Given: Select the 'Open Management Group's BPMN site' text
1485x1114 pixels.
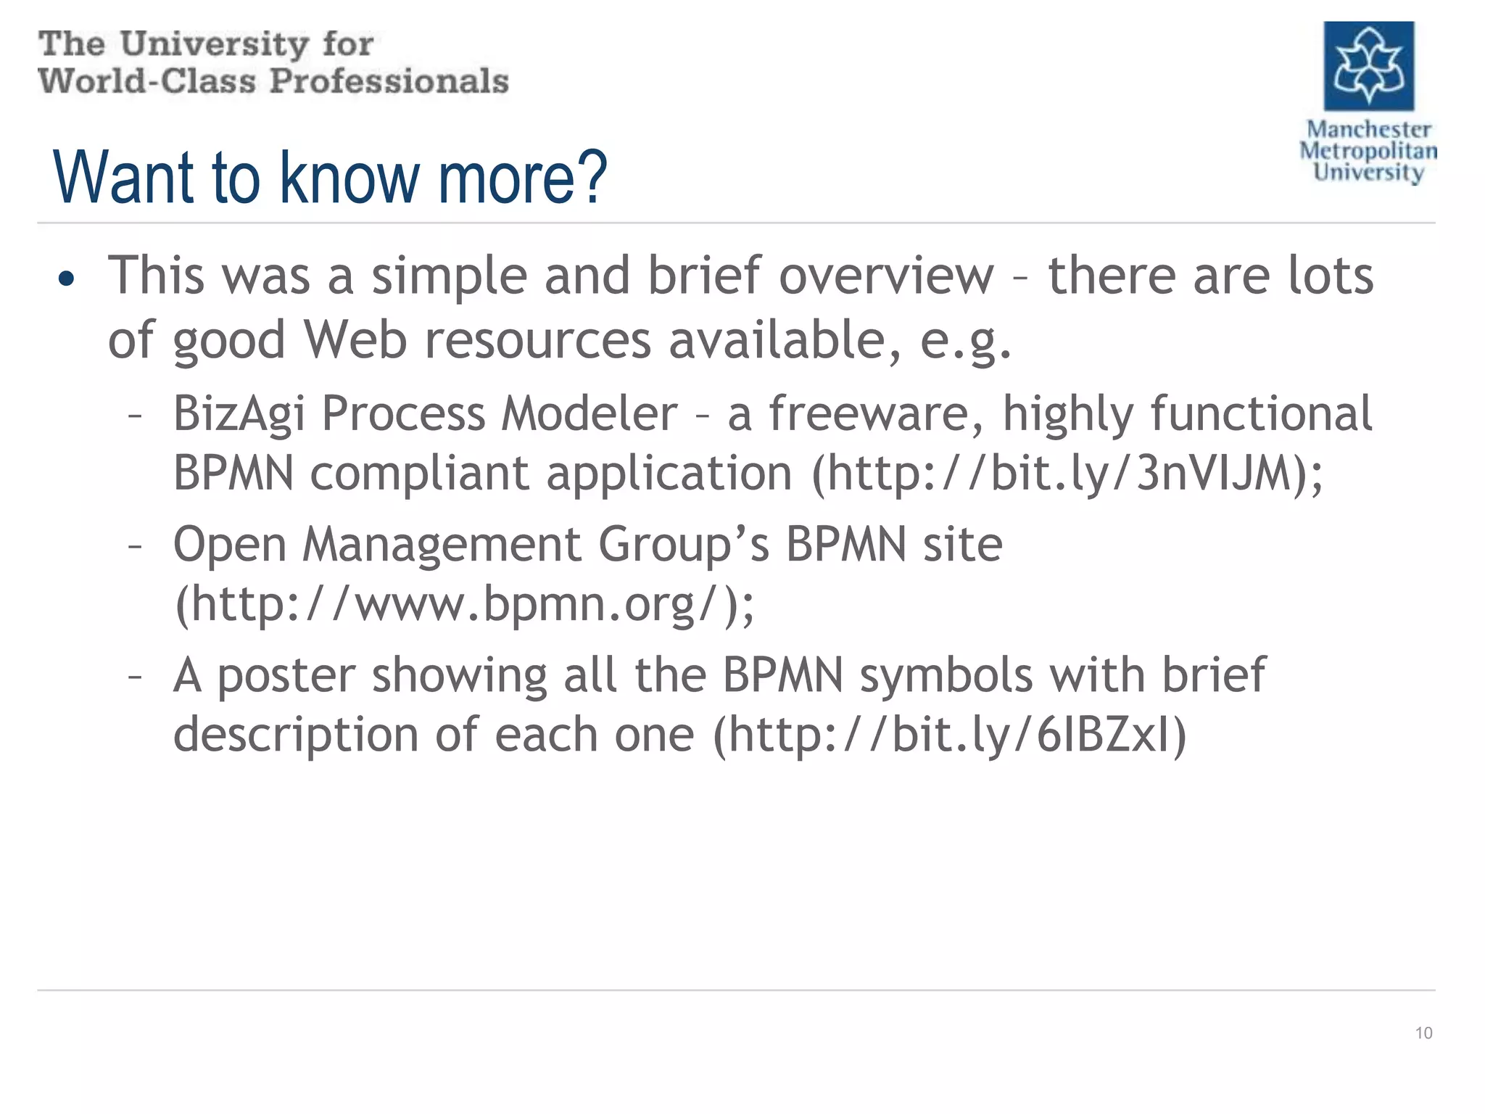Looking at the screenshot, I should point(588,545).
